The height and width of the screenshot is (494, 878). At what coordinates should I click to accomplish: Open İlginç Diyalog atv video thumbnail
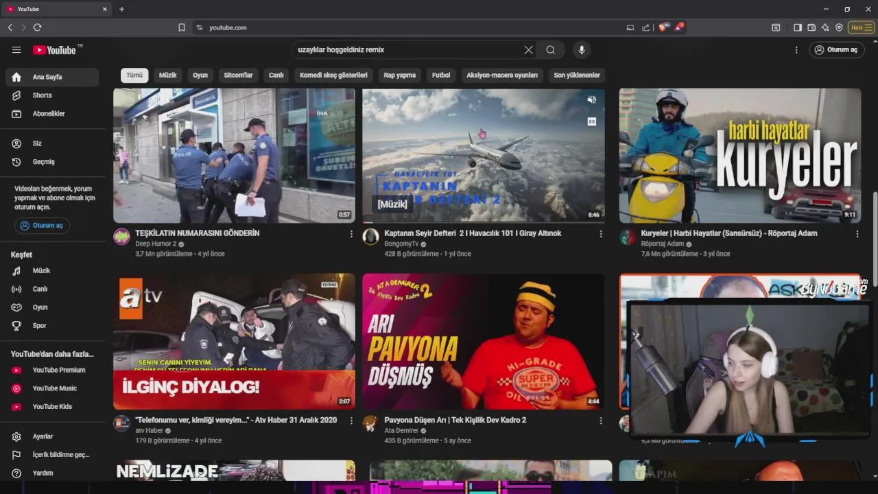click(x=234, y=342)
